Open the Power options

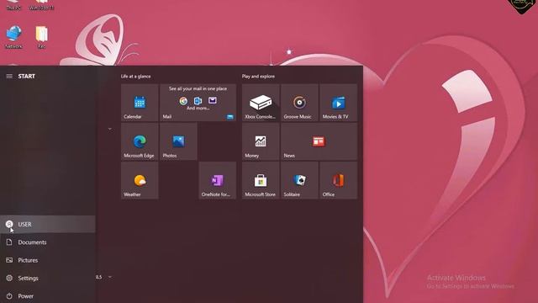(48, 295)
